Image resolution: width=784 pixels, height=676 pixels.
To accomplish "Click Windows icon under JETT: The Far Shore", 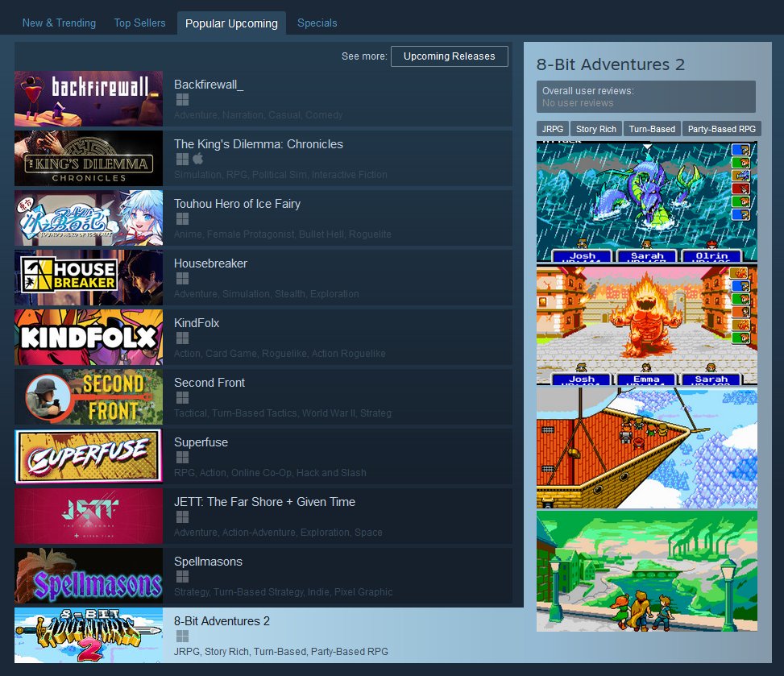I will [182, 517].
